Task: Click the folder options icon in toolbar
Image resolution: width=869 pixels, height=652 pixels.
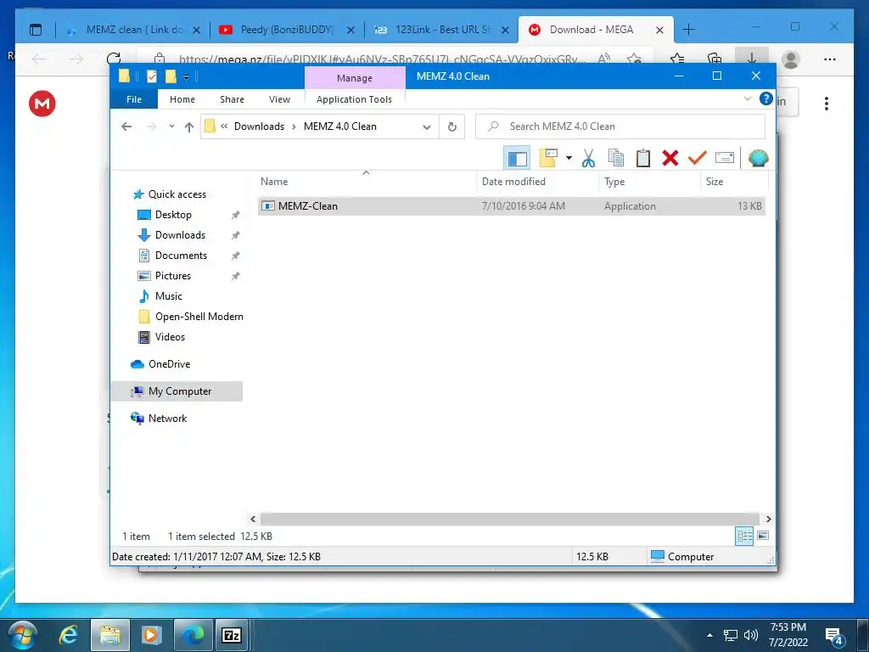Action: pyautogui.click(x=548, y=159)
